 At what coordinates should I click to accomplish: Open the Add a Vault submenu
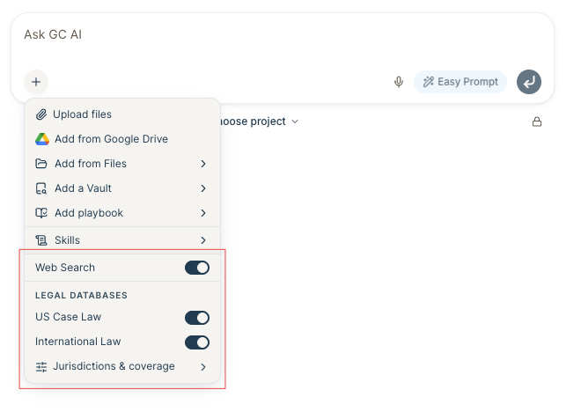coord(122,188)
